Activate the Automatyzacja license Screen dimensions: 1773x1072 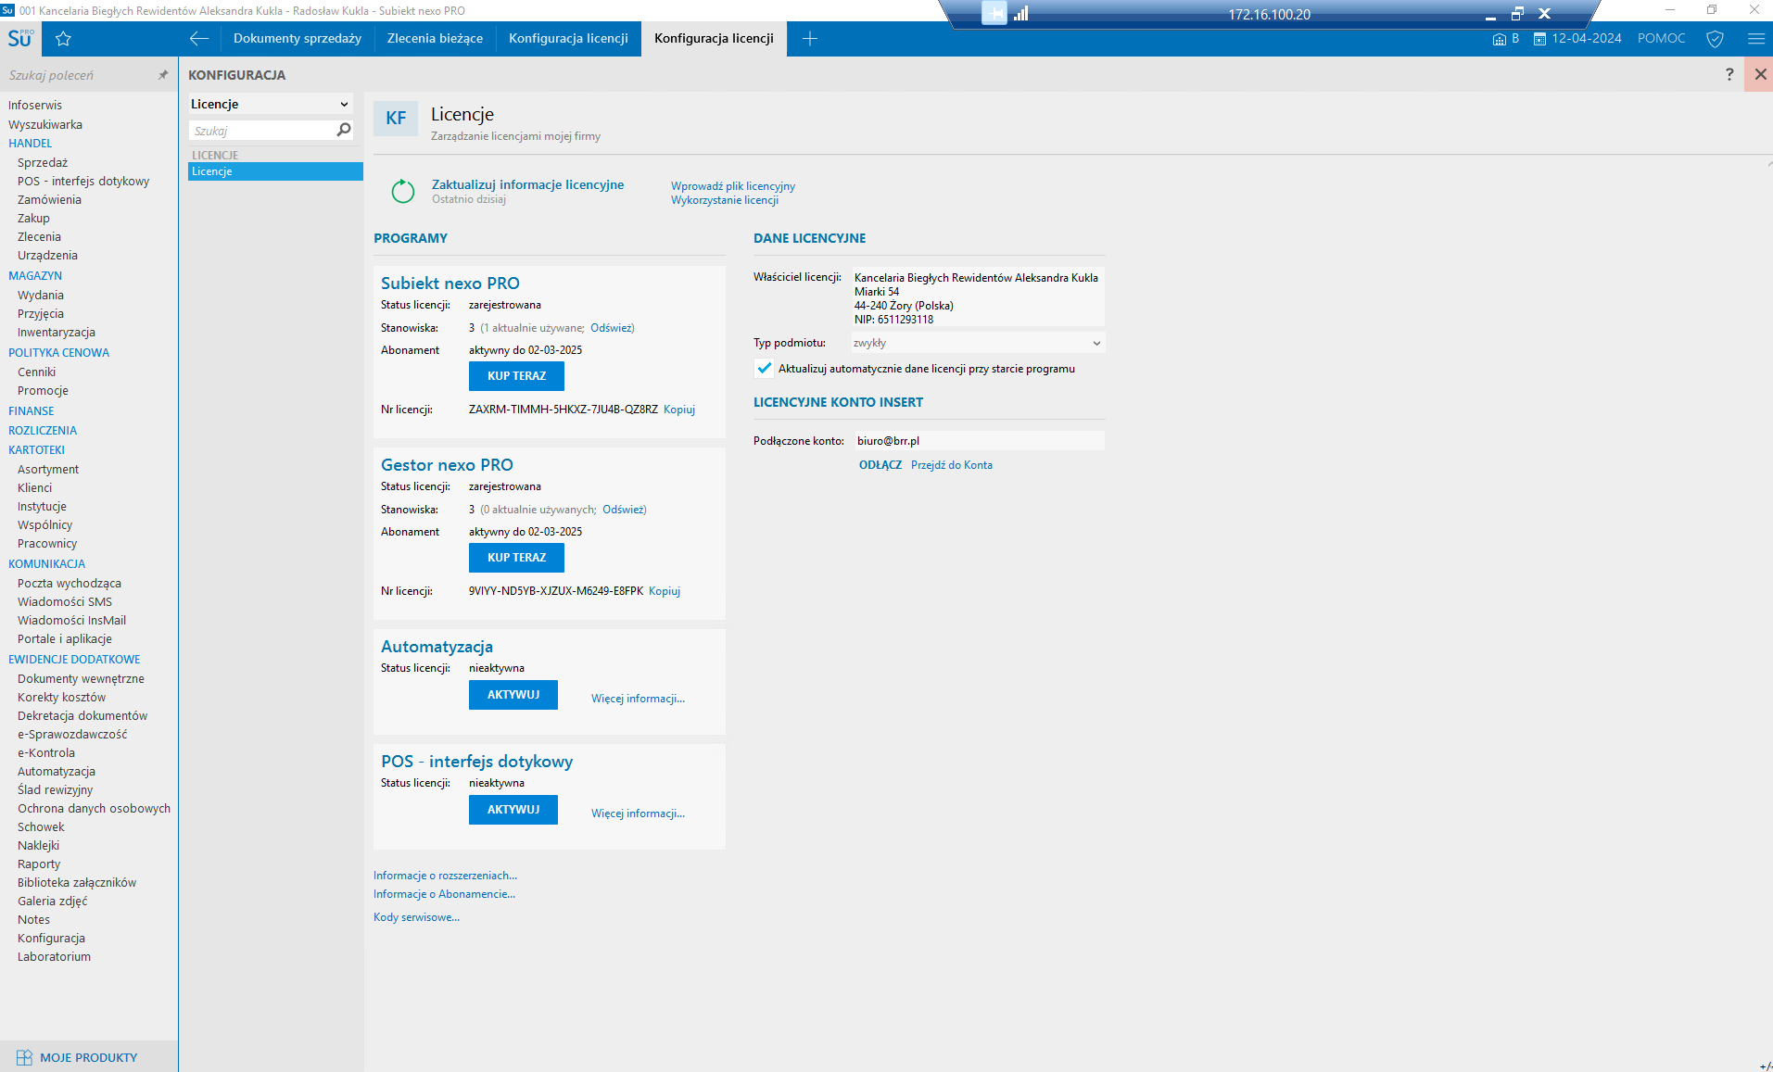click(513, 695)
